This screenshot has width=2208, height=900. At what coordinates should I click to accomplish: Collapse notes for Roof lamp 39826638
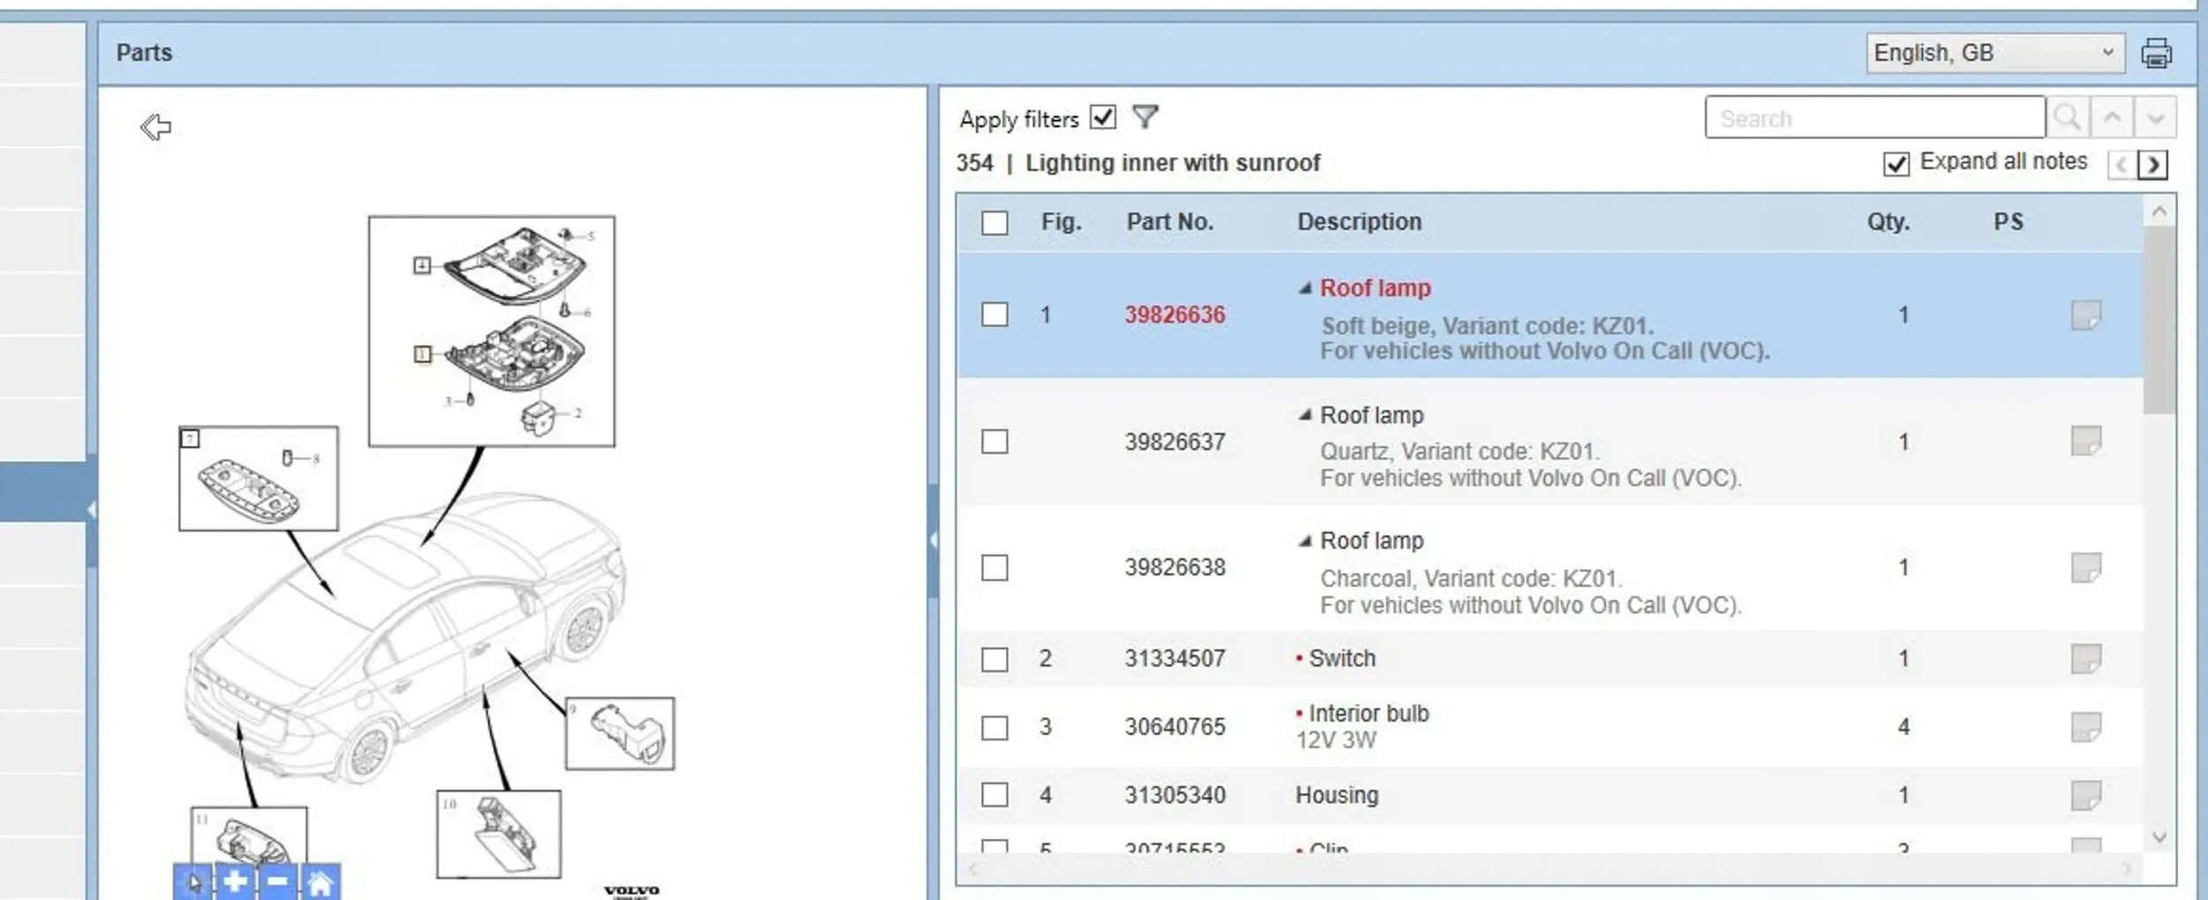pyautogui.click(x=1304, y=541)
